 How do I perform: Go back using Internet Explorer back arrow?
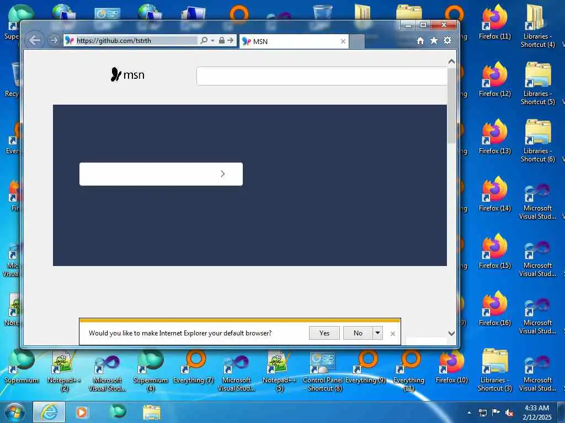(x=35, y=40)
